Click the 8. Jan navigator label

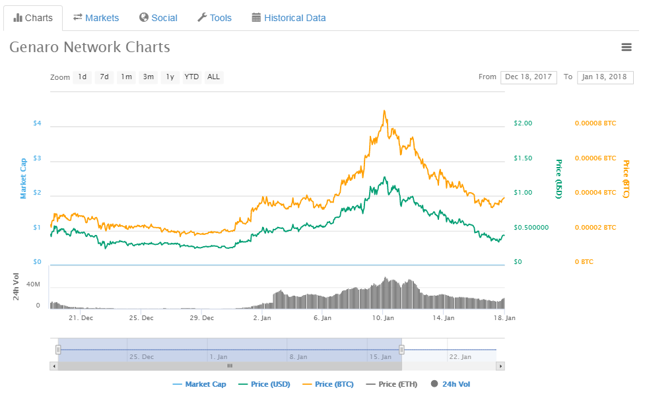tap(298, 357)
